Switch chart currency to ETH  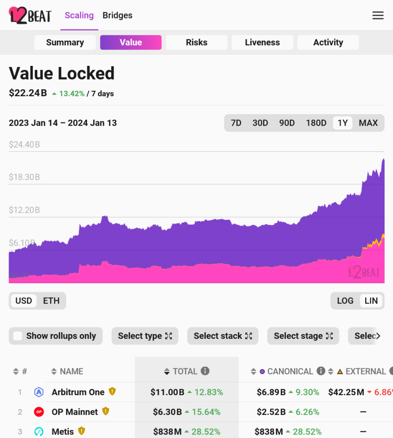pyautogui.click(x=51, y=301)
